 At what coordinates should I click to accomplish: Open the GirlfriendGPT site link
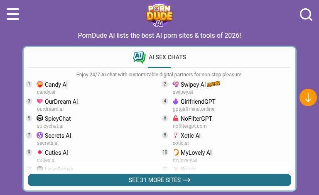[198, 102]
